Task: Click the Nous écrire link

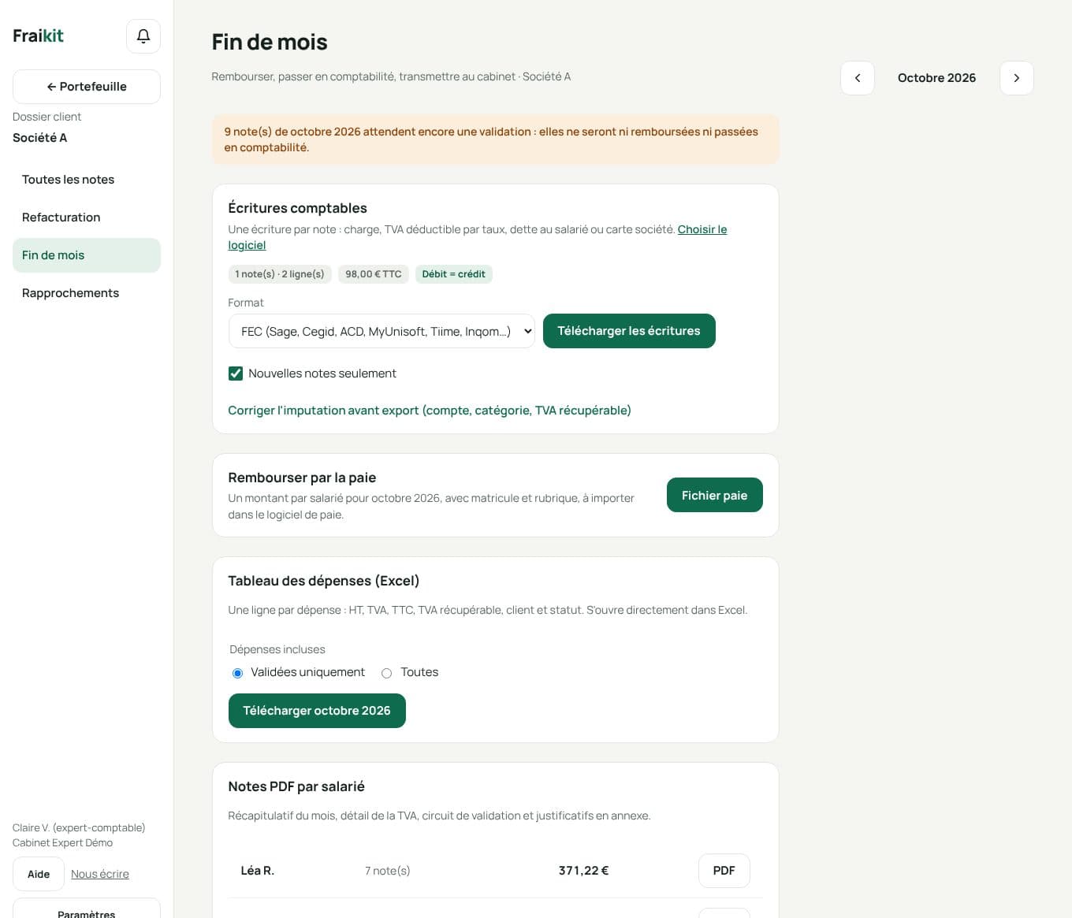Action: [x=100, y=874]
